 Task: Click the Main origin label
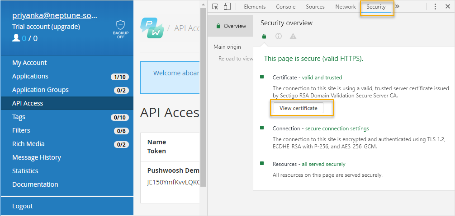point(227,47)
